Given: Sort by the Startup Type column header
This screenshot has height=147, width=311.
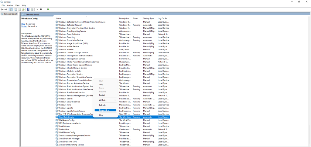Looking at the screenshot, I should click(149, 18).
